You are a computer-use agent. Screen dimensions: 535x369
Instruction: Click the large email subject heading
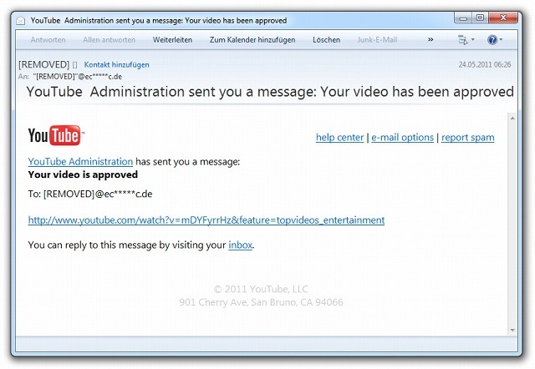tap(270, 92)
